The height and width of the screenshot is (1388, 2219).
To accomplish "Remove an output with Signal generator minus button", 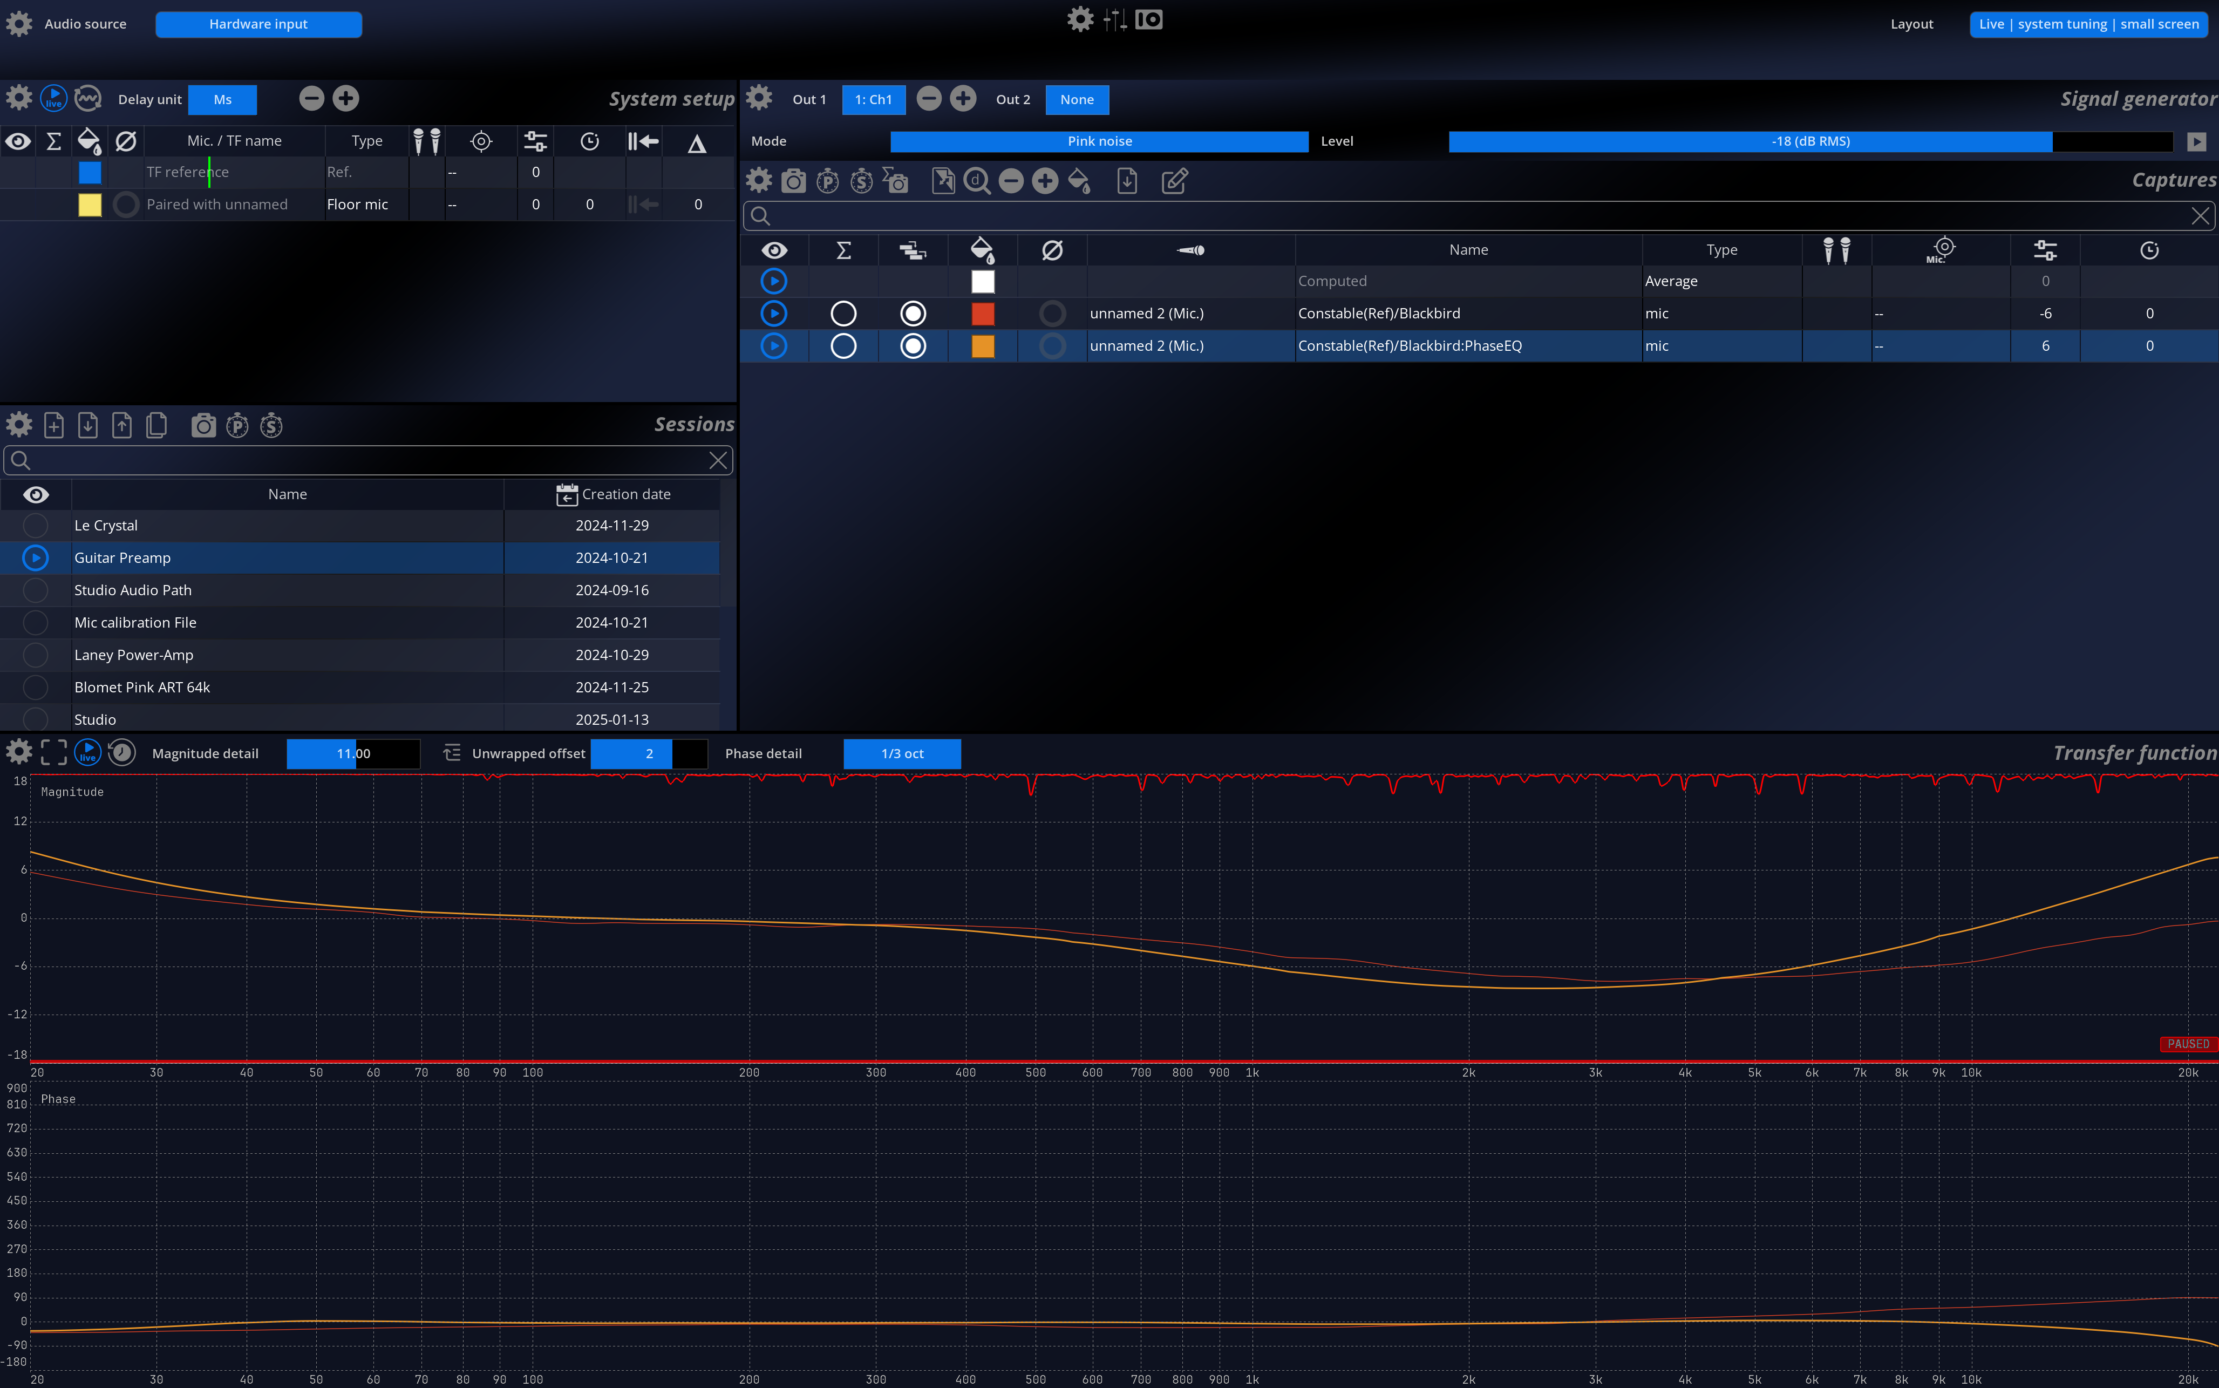I will click(x=929, y=99).
